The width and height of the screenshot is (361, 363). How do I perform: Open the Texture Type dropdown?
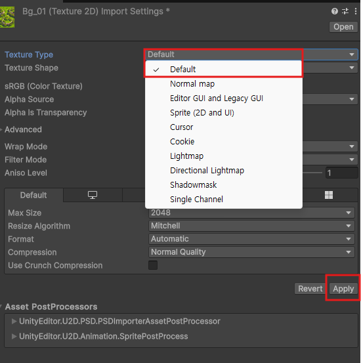click(x=251, y=54)
